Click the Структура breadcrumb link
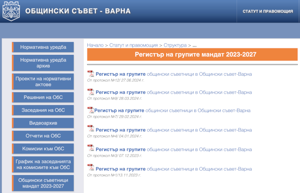Image resolution: width=300 pixels, height=193 pixels. point(175,45)
